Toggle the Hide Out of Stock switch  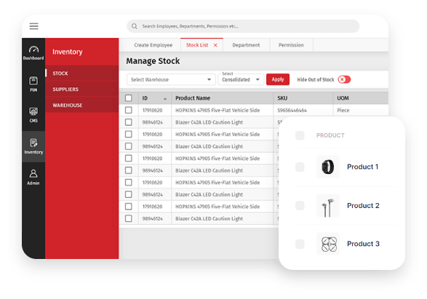[344, 79]
